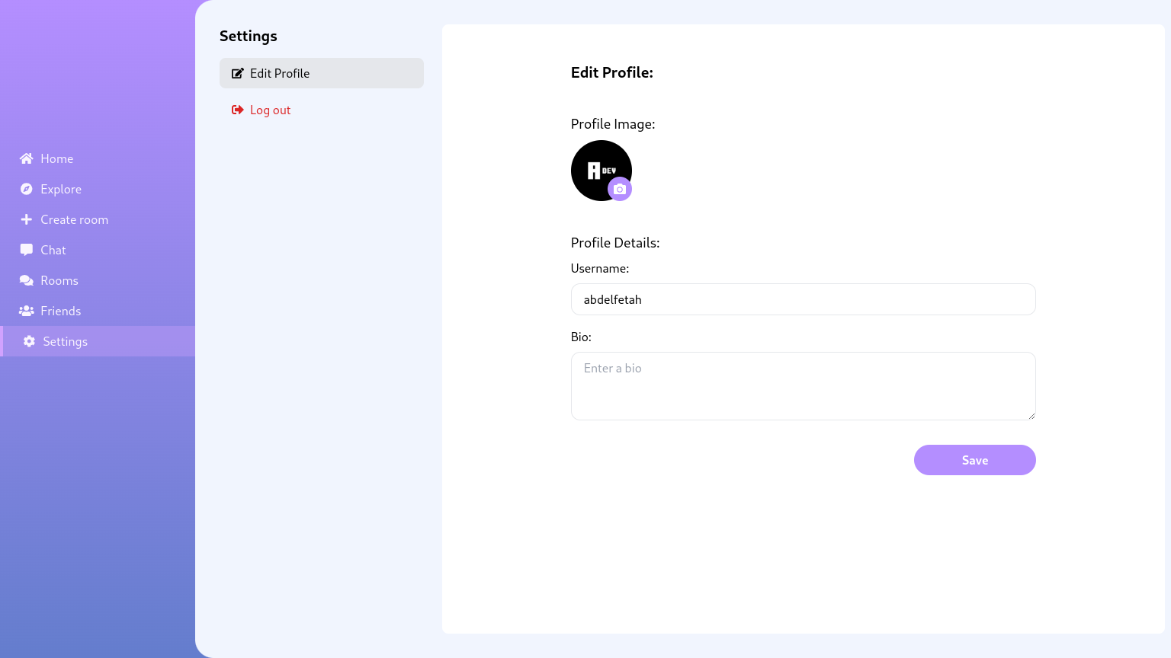This screenshot has height=658, width=1171.
Task: Click the Friends group icon
Action: (27, 311)
